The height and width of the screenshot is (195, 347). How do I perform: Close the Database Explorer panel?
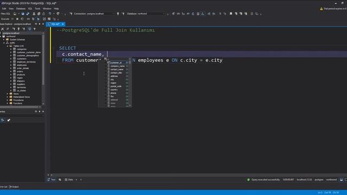(x=43, y=24)
